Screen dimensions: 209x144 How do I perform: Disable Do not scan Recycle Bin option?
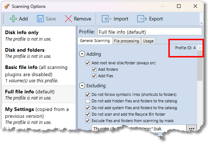coord(87,114)
